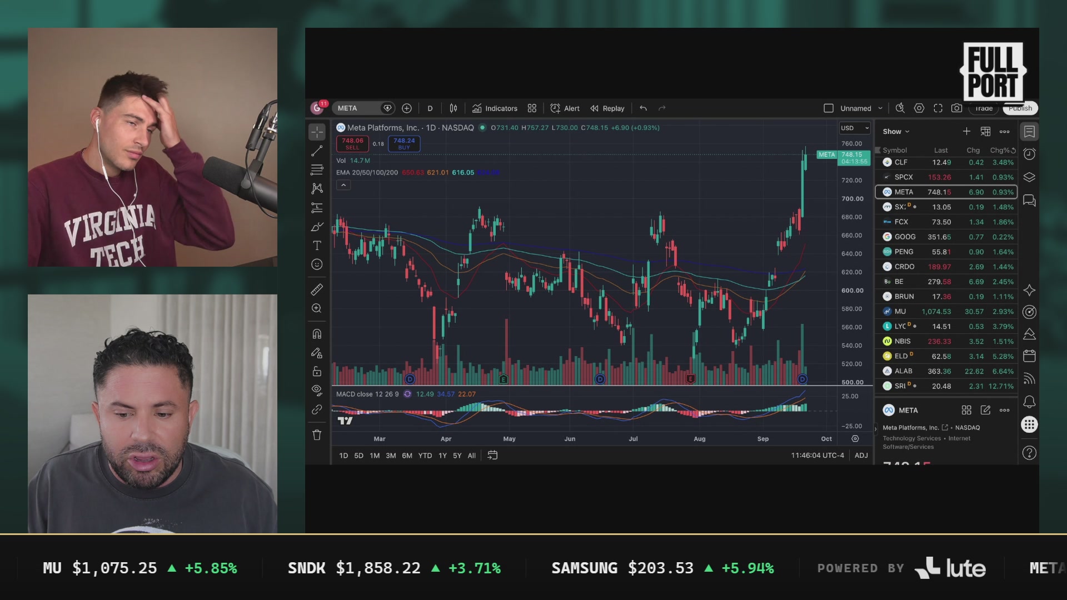Open forecasting and measurement tools
Screen dimensions: 1067x600
[317, 208]
